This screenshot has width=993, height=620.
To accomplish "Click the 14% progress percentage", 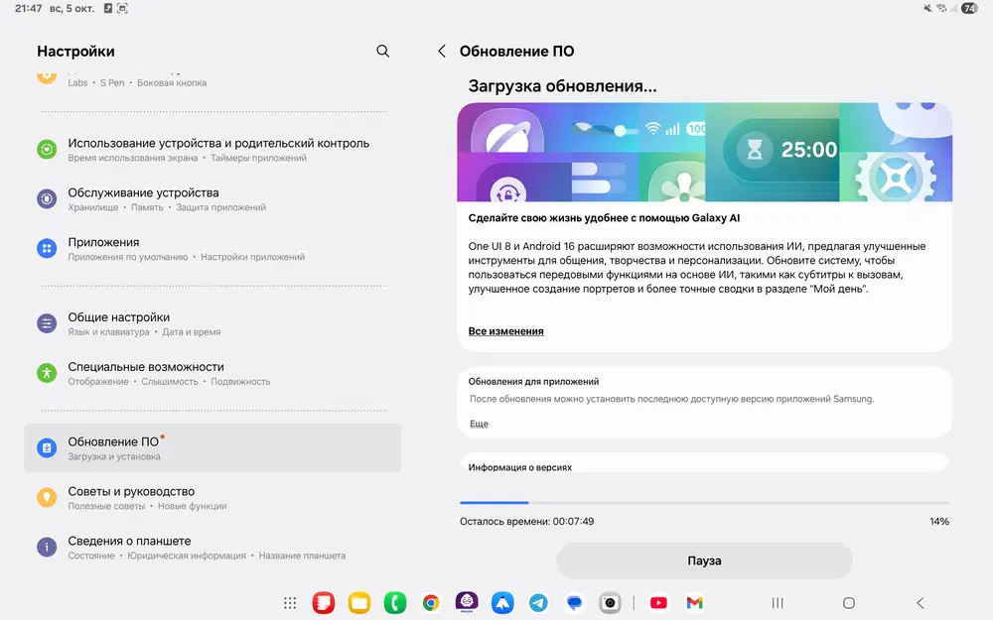I will 939,522.
